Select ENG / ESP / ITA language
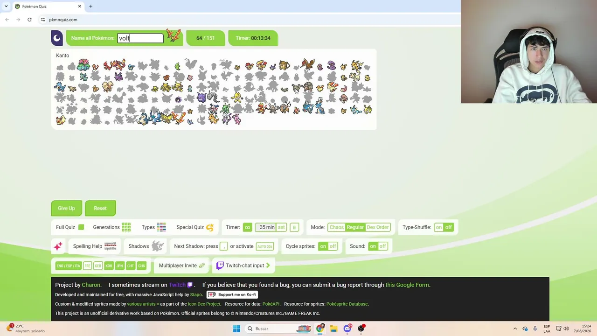The image size is (597, 336). click(68, 266)
